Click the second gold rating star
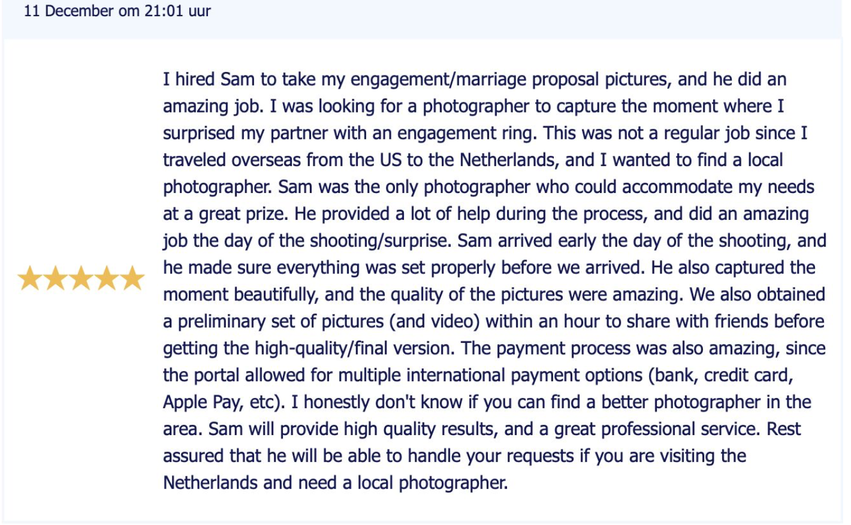This screenshot has height=525, width=851. pos(56,279)
